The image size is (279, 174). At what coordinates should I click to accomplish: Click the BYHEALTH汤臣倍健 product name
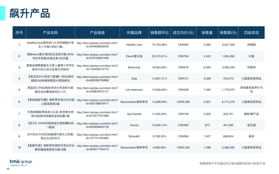point(50,136)
